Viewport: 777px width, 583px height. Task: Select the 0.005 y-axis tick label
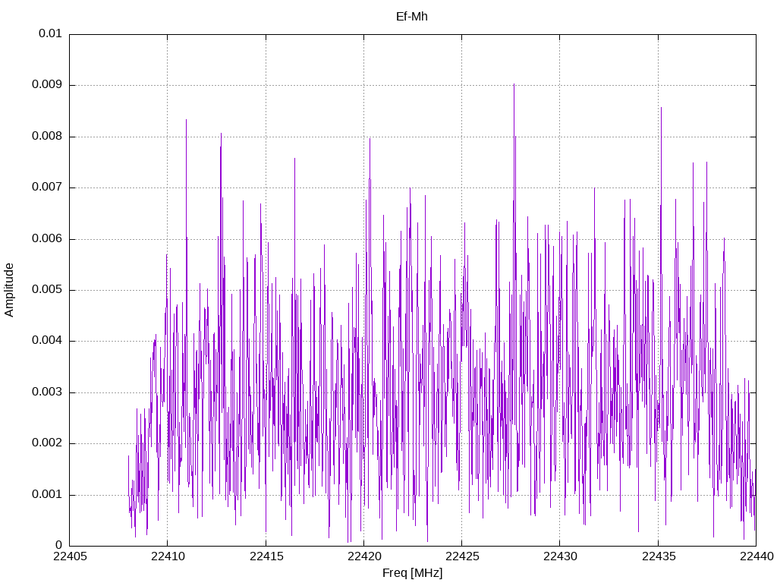(x=47, y=290)
